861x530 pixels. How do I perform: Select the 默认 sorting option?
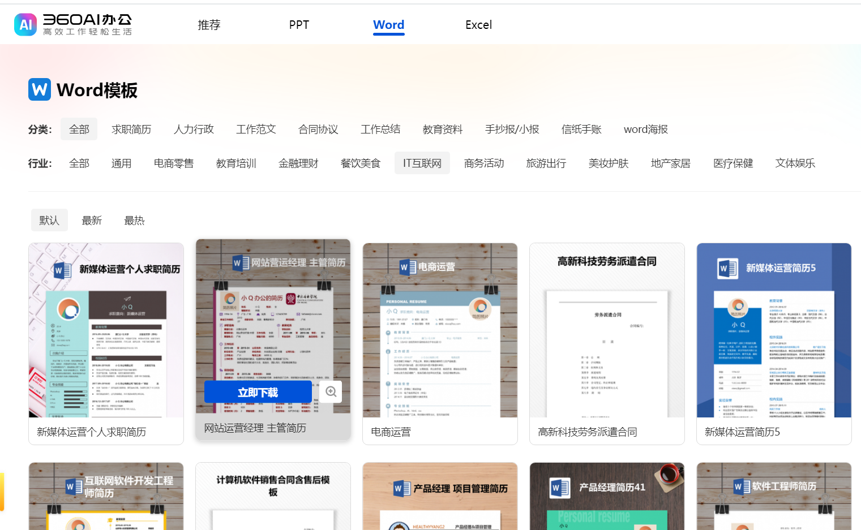coord(49,220)
